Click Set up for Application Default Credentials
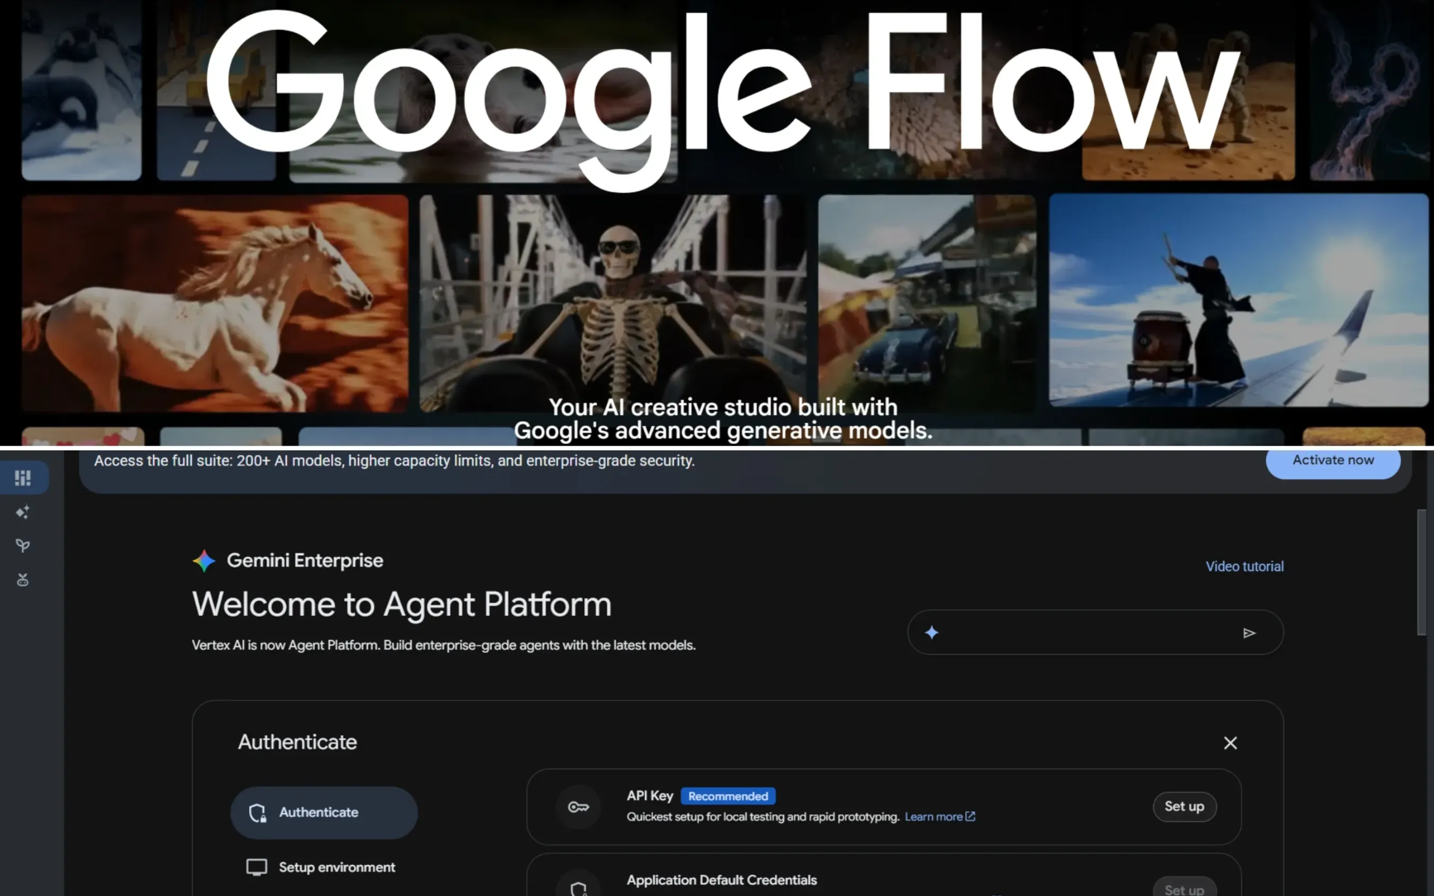1434x896 pixels. pyautogui.click(x=1184, y=888)
